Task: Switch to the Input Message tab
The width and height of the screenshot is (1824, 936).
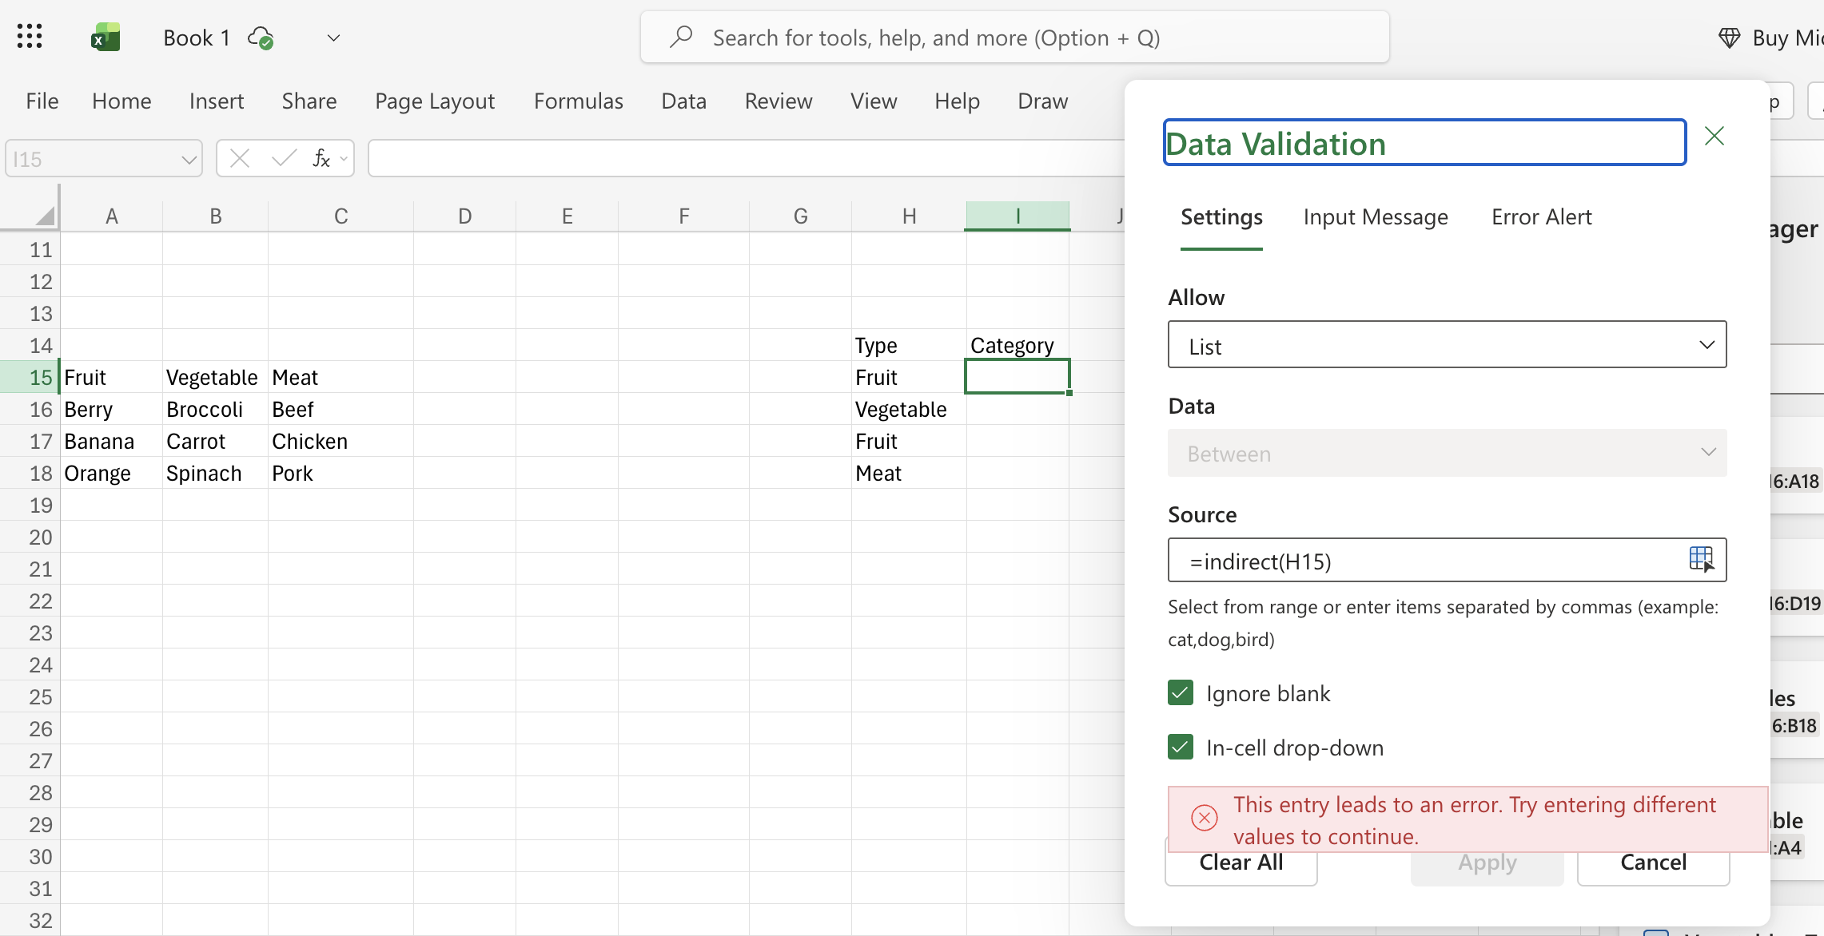Action: coord(1375,217)
